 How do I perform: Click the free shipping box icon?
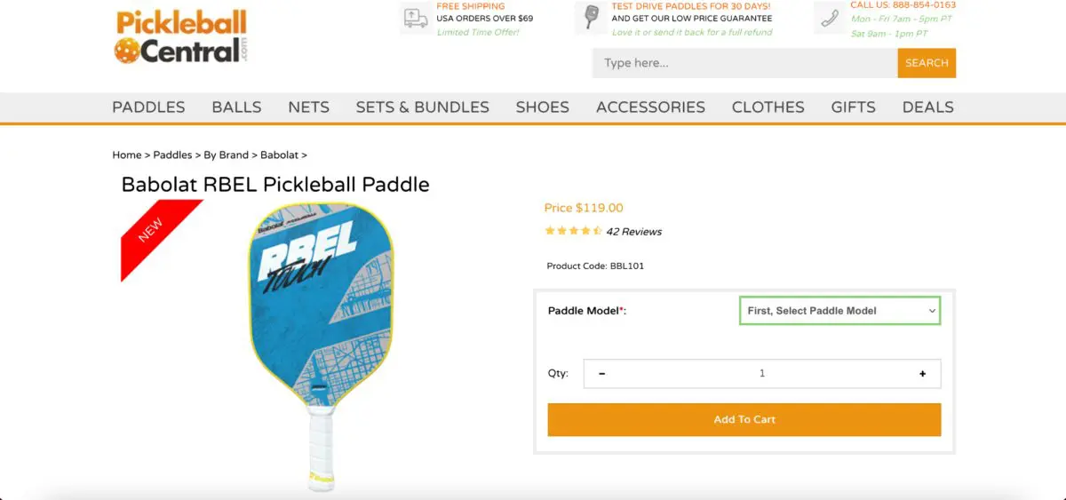tap(415, 18)
